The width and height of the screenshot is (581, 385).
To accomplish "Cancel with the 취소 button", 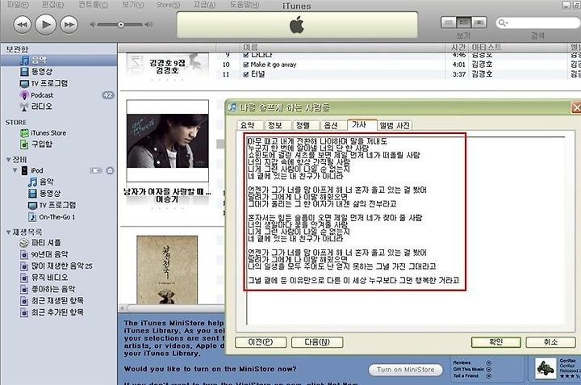I will pyautogui.click(x=550, y=342).
